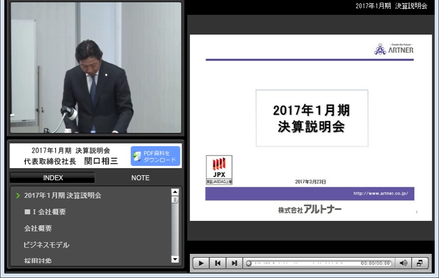Click the ARTNER logo on the slide
The image size is (439, 278).
[x=393, y=49]
